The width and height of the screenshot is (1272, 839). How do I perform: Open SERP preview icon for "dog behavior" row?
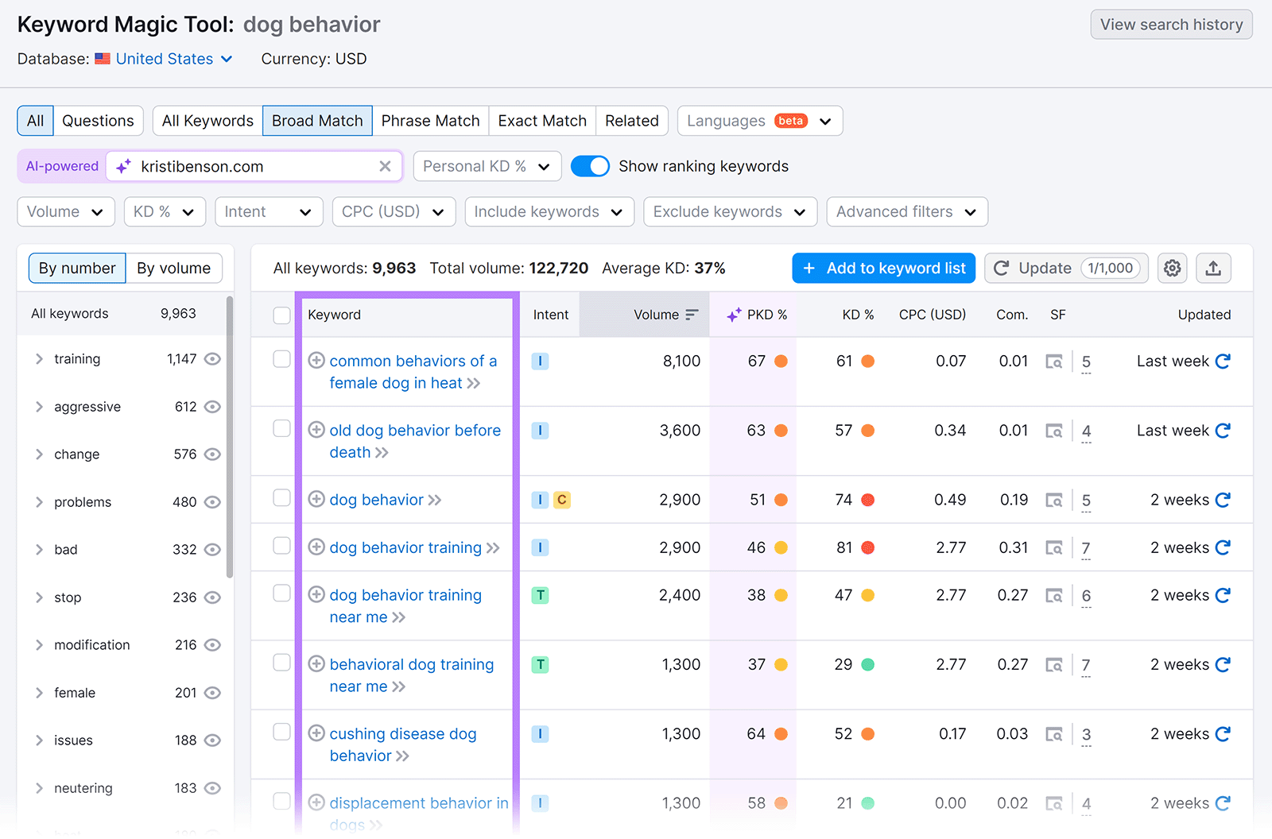tap(1054, 500)
